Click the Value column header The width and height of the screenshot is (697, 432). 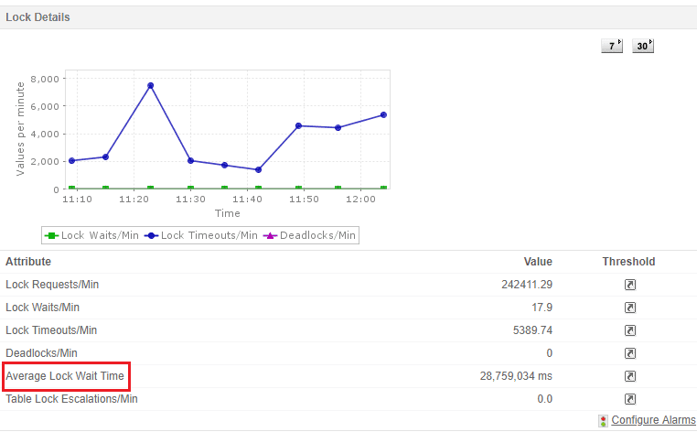[x=537, y=262]
